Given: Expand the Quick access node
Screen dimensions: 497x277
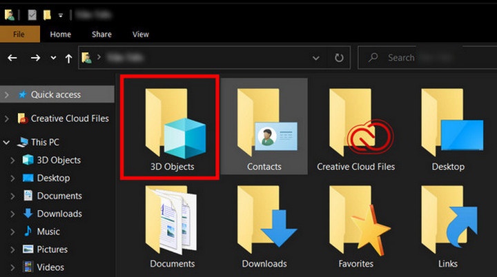Looking at the screenshot, I should [x=7, y=94].
